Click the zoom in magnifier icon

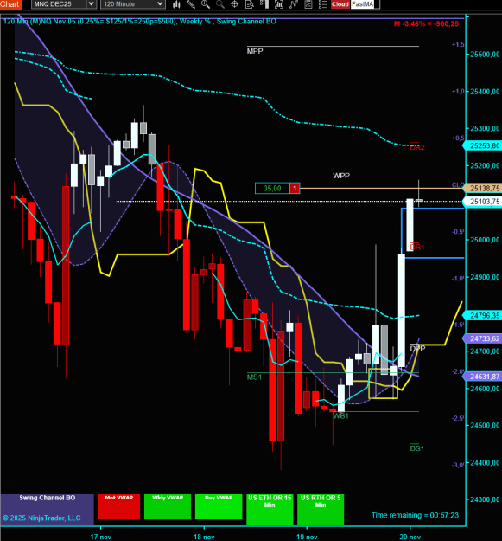coord(206,4)
